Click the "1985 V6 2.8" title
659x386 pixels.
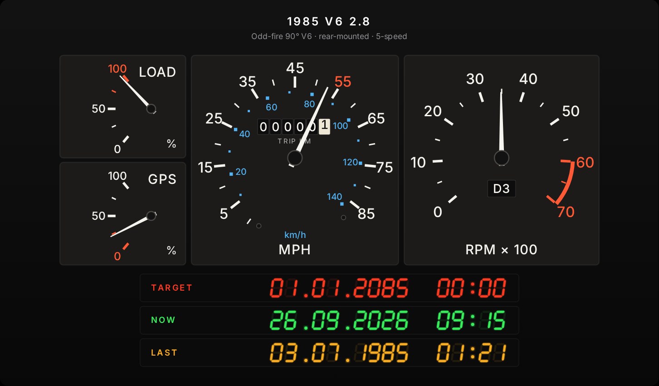click(x=329, y=21)
